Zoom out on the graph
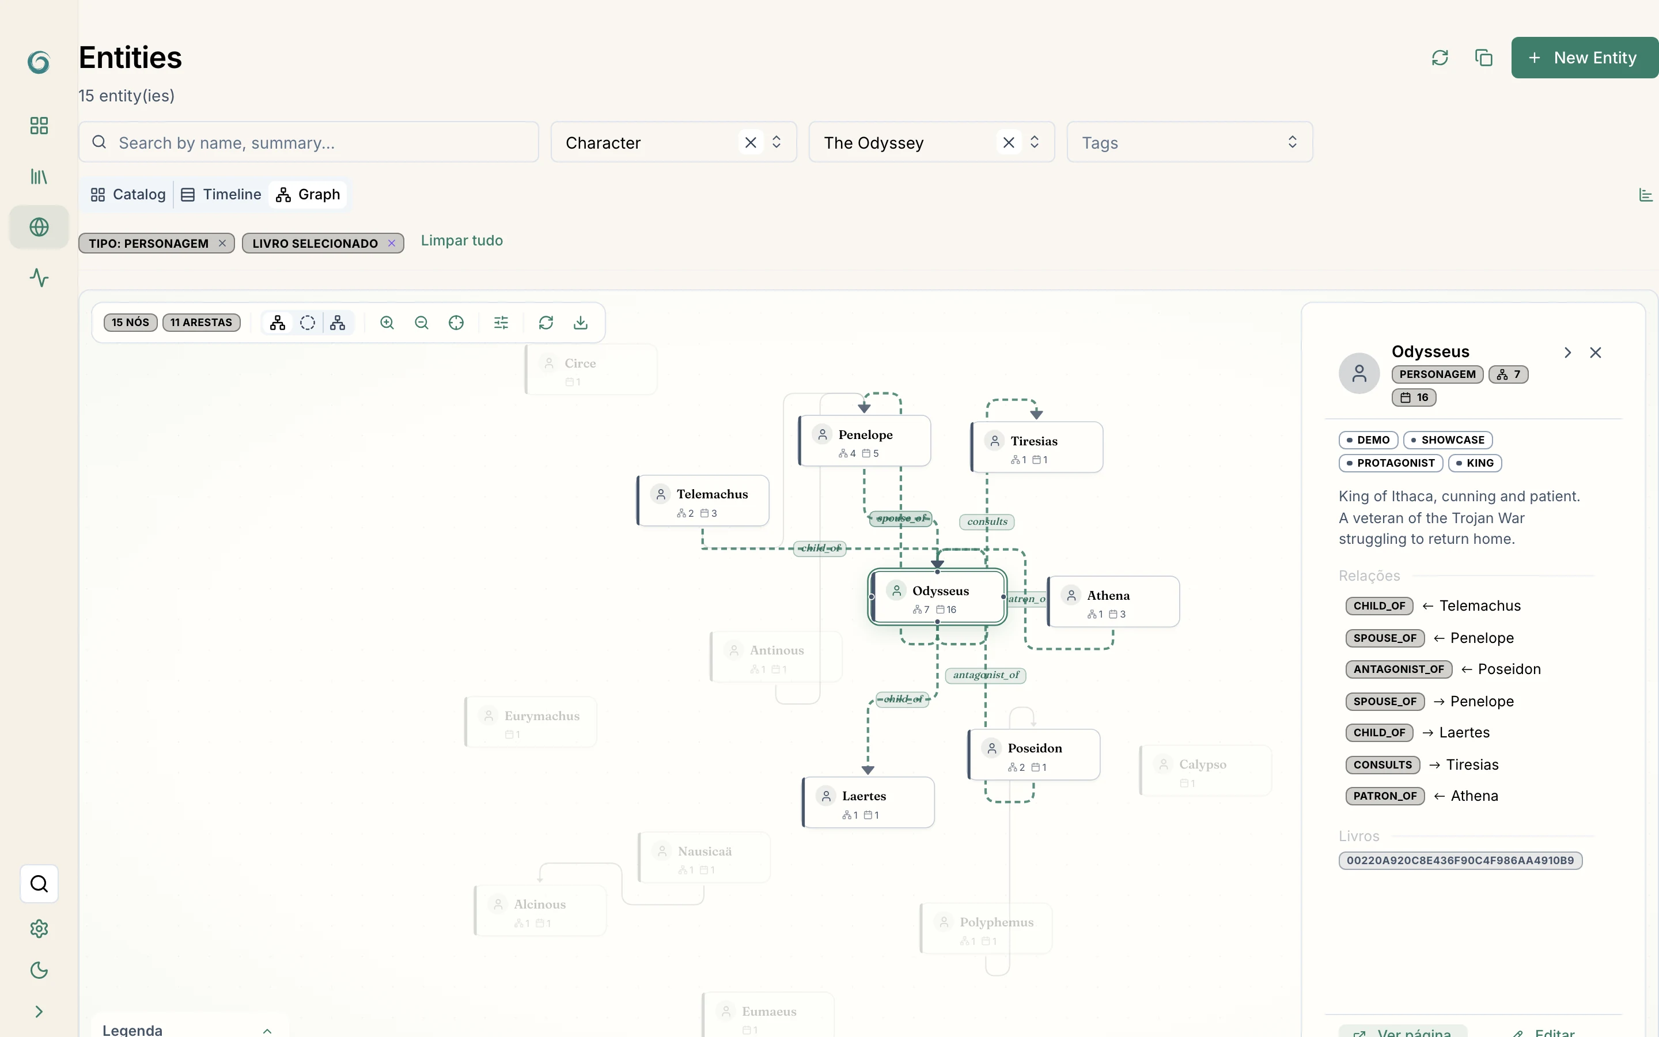 click(422, 323)
